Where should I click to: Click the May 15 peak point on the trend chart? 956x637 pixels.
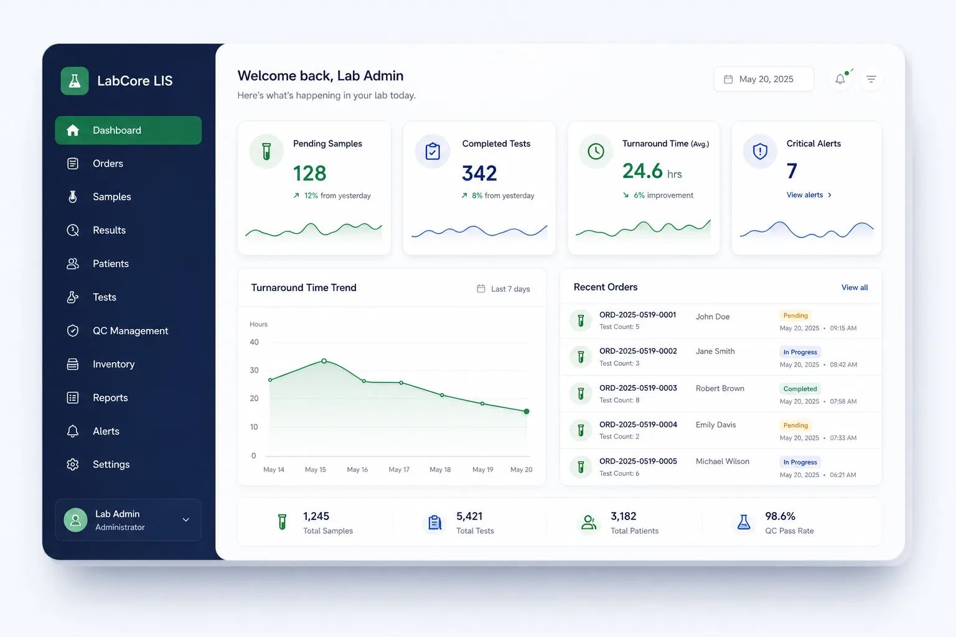324,361
